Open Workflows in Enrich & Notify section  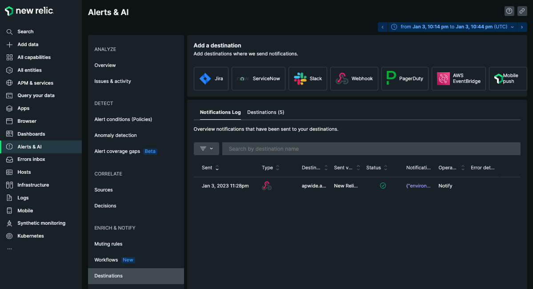point(106,260)
